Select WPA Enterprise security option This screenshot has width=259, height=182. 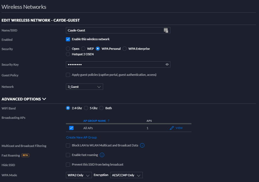click(x=124, y=49)
